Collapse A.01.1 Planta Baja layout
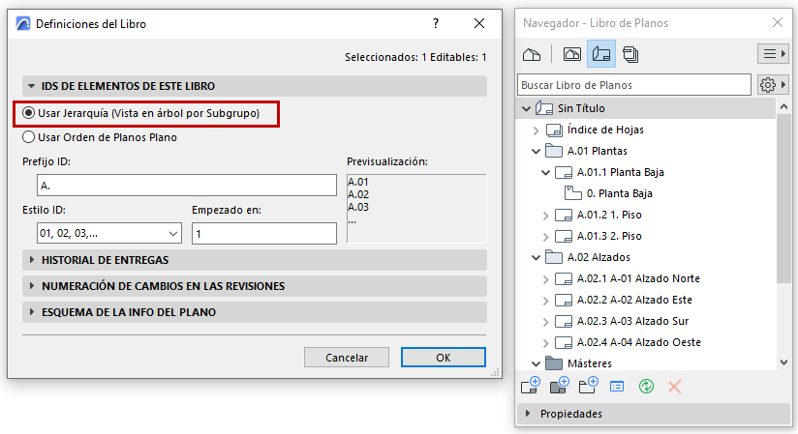This screenshot has height=434, width=798. pos(545,173)
